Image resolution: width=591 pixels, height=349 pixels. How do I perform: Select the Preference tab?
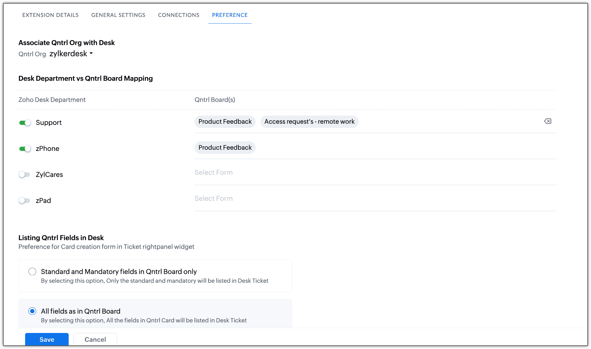pyautogui.click(x=230, y=15)
